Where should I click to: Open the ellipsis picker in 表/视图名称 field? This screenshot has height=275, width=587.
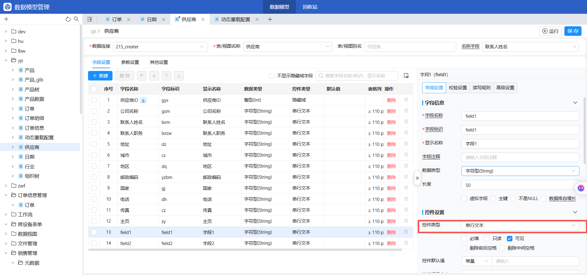[327, 46]
